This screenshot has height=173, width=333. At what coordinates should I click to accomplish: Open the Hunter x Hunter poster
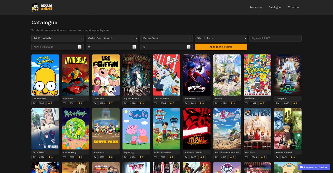(106, 167)
